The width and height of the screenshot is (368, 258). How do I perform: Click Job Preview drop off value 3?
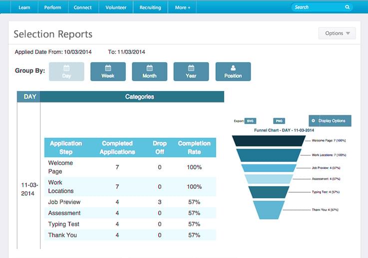coord(160,202)
